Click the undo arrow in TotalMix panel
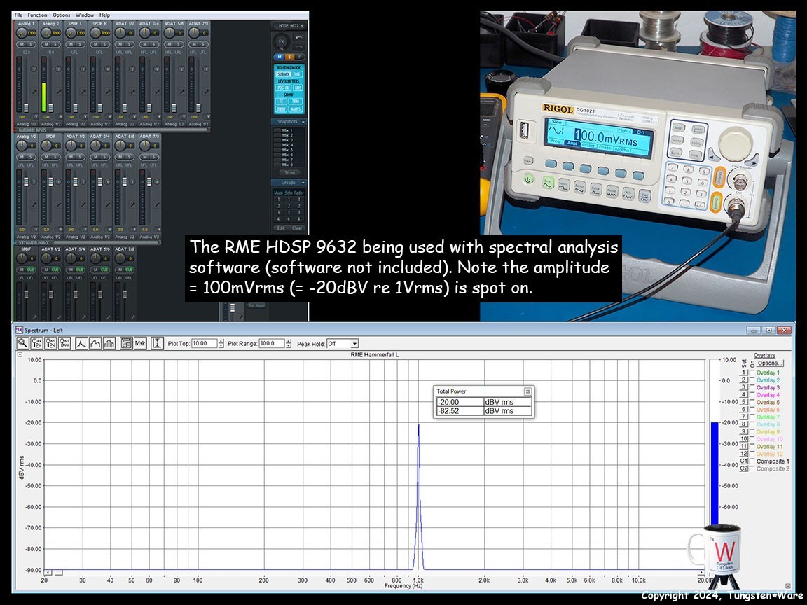This screenshot has height=605, width=807. (x=300, y=36)
